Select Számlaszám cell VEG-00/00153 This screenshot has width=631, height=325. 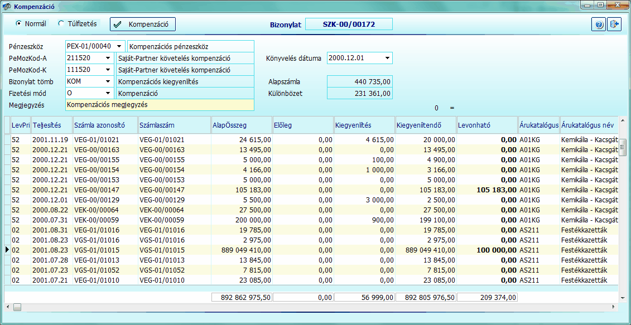coord(175,180)
